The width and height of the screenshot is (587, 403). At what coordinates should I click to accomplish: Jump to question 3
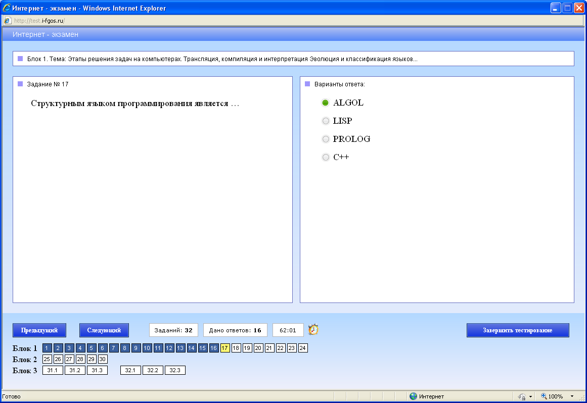pyautogui.click(x=69, y=348)
